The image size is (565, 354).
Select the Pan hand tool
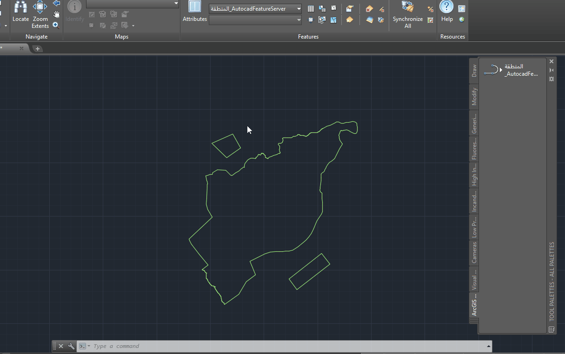click(56, 14)
